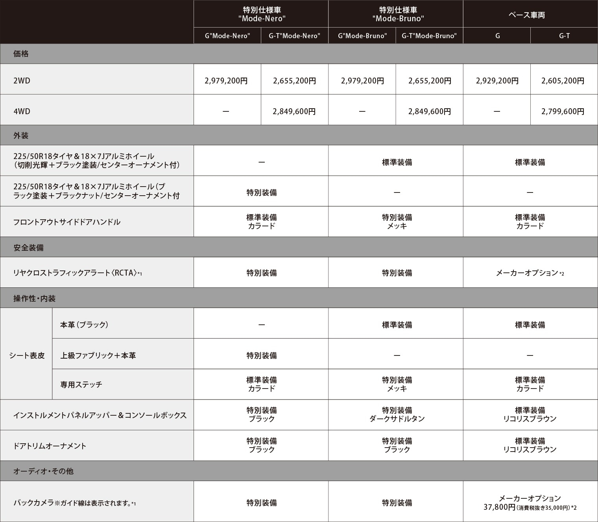This screenshot has height=522, width=598.
Task: Click the フロントアウトサイドドアハンドル row label
Action: 97,222
